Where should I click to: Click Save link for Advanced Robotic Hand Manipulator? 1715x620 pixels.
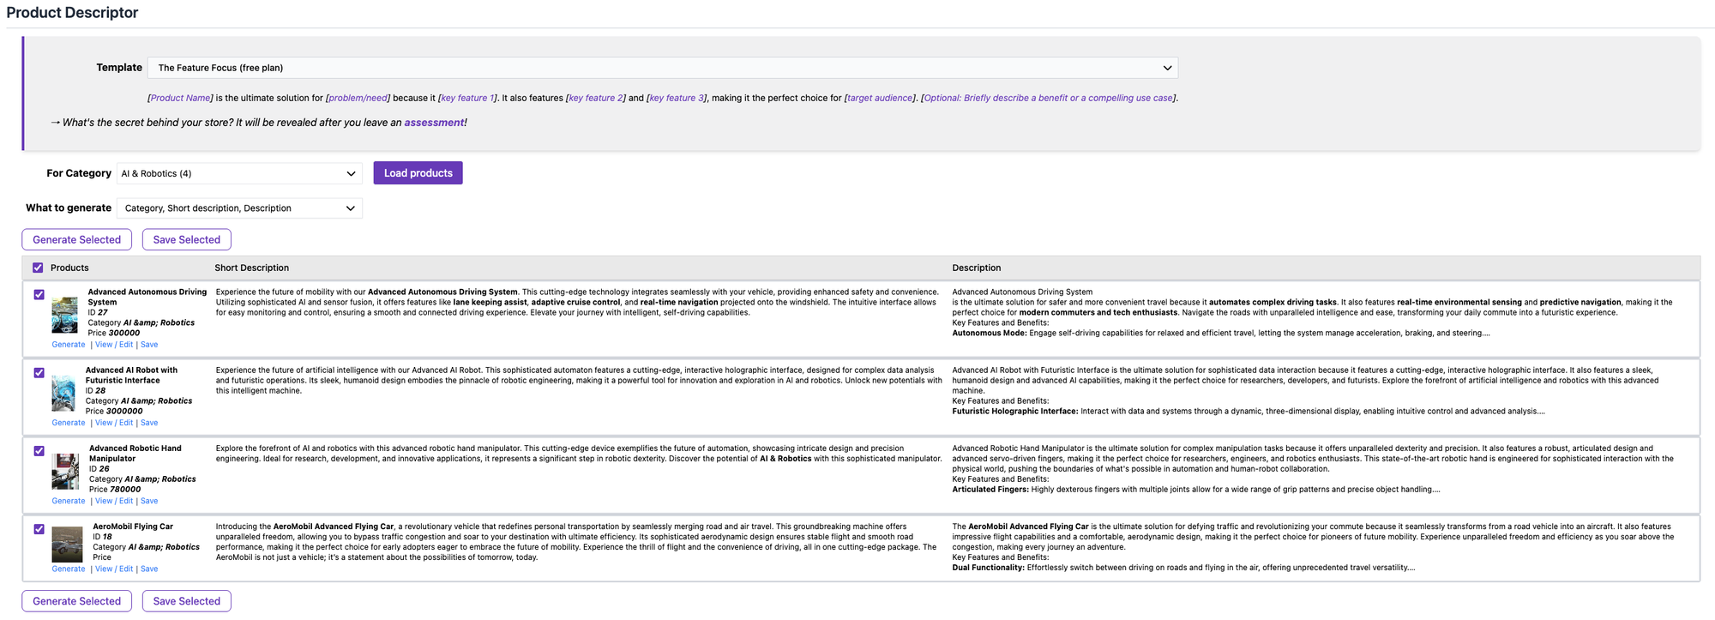149,501
